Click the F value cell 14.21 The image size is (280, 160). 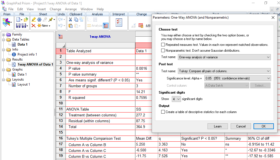pos(143,92)
